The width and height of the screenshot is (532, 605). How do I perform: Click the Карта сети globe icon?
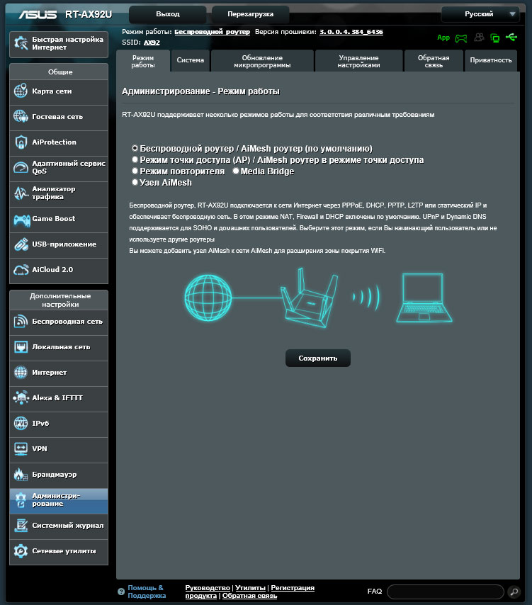coord(21,91)
